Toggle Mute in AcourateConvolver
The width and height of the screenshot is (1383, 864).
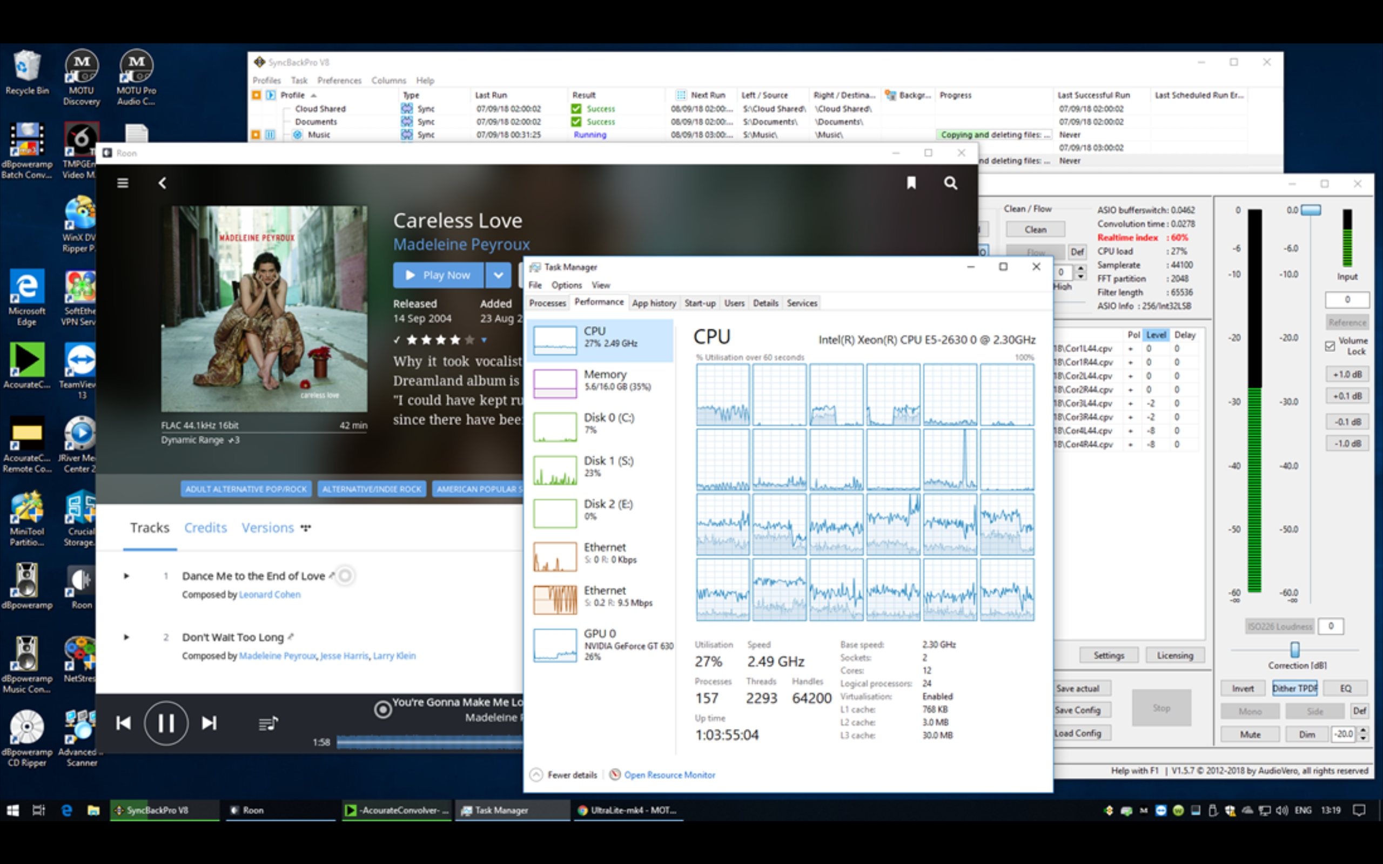click(1250, 734)
